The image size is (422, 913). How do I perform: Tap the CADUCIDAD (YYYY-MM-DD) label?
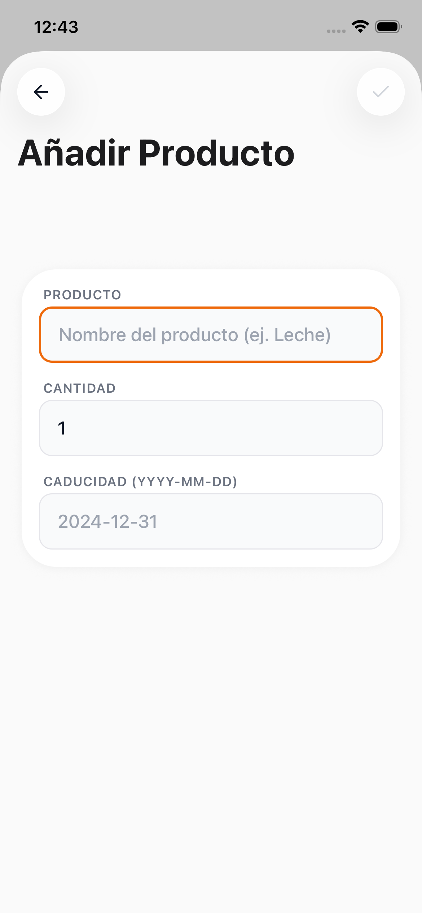click(x=140, y=482)
